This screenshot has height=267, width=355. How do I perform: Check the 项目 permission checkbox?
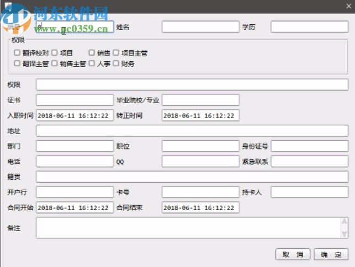(x=55, y=53)
